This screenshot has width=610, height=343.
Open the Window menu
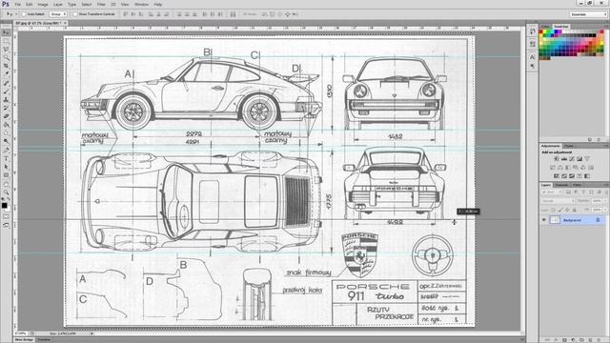tap(141, 4)
